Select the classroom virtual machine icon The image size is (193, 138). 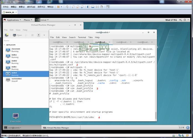[x=8, y=50]
